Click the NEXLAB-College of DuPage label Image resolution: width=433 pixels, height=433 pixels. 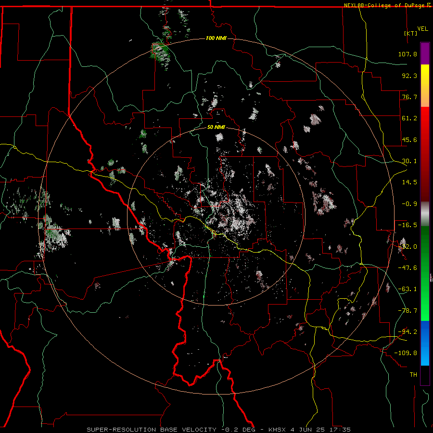[x=384, y=5]
